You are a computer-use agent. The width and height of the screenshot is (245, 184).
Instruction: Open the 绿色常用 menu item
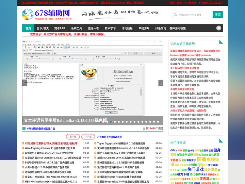pos(161,28)
